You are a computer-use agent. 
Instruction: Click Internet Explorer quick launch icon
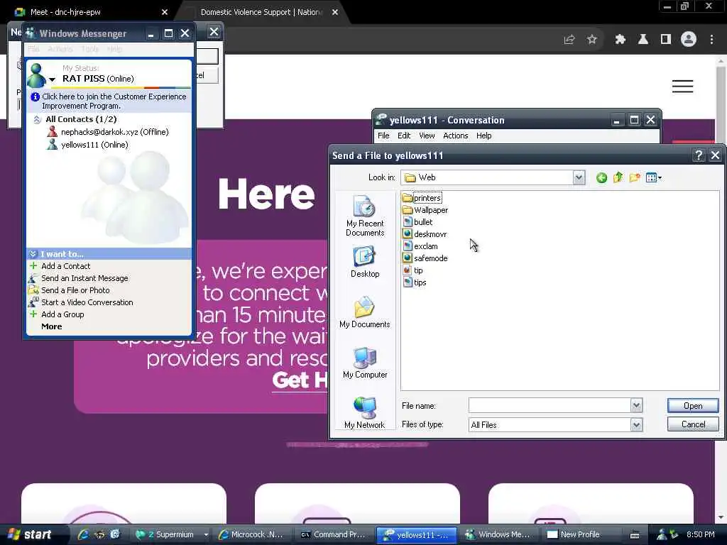(x=84, y=534)
